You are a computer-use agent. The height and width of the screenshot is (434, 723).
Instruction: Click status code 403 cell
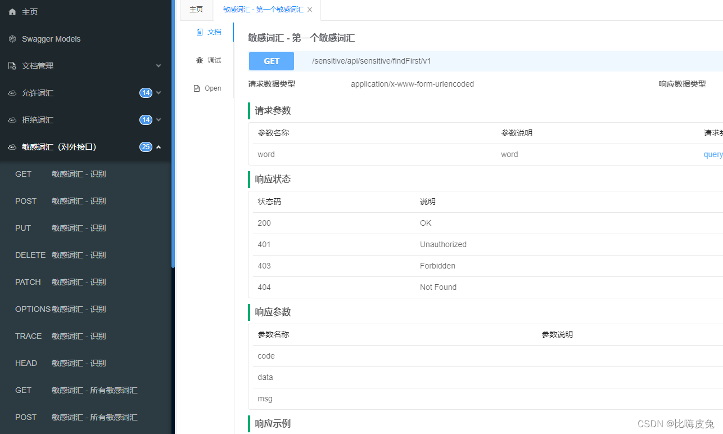[264, 266]
